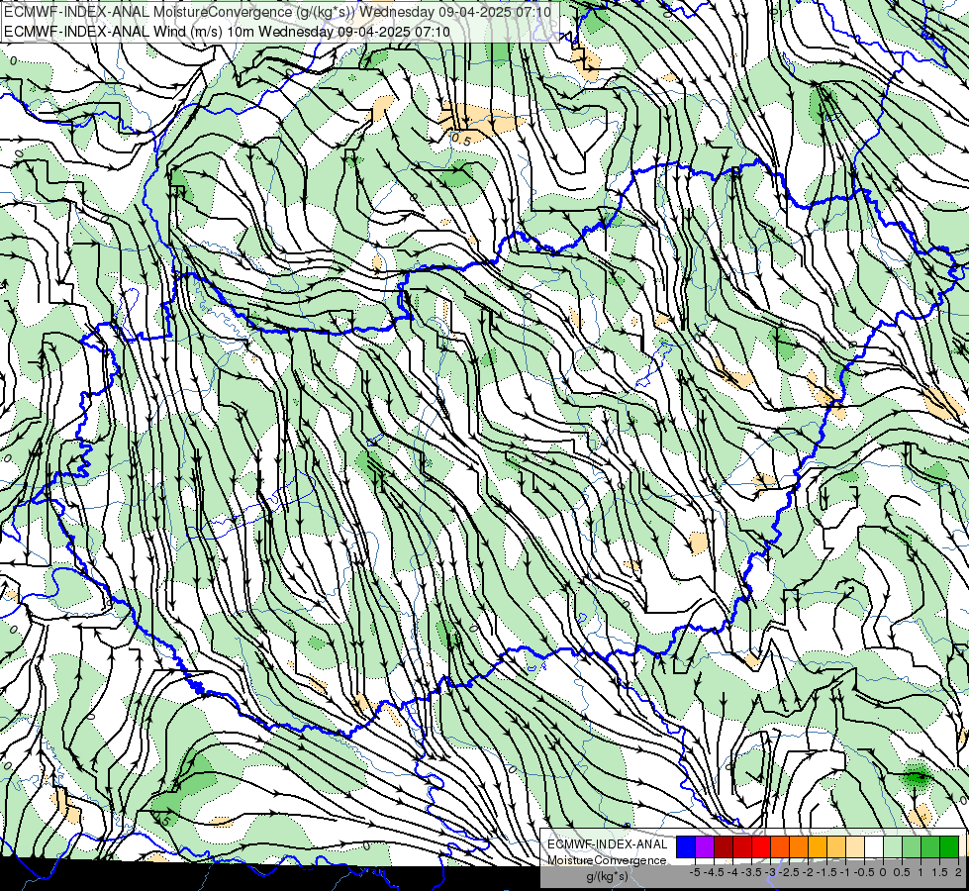Click the legend unit g/(kg*s)
Image resolution: width=969 pixels, height=891 pixels.
[x=607, y=877]
